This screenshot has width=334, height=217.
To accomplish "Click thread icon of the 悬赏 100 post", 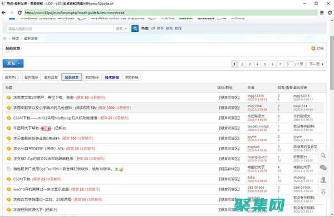I will tap(9, 139).
